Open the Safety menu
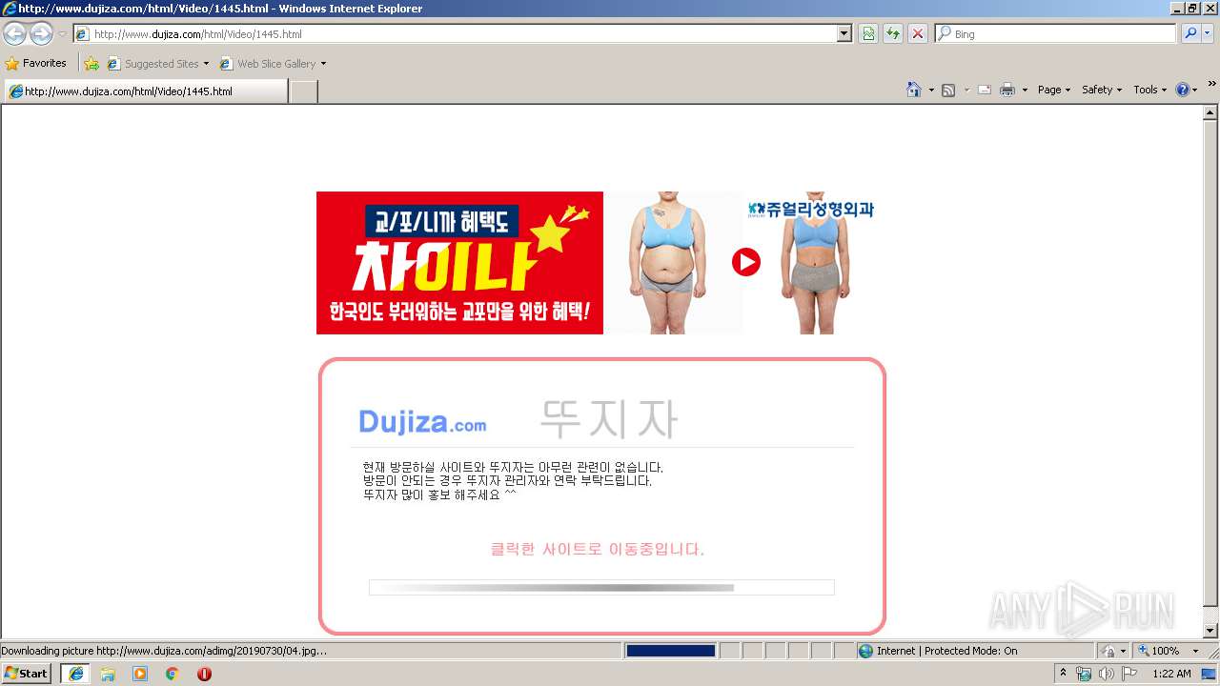Screen dimensions: 1220x686 [1102, 90]
